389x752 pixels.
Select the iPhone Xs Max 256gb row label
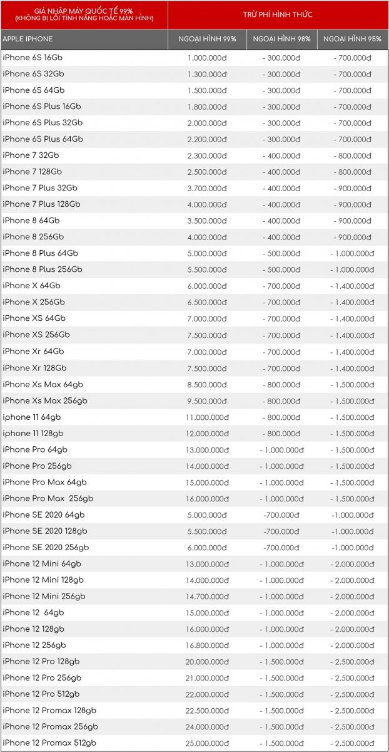pos(45,400)
